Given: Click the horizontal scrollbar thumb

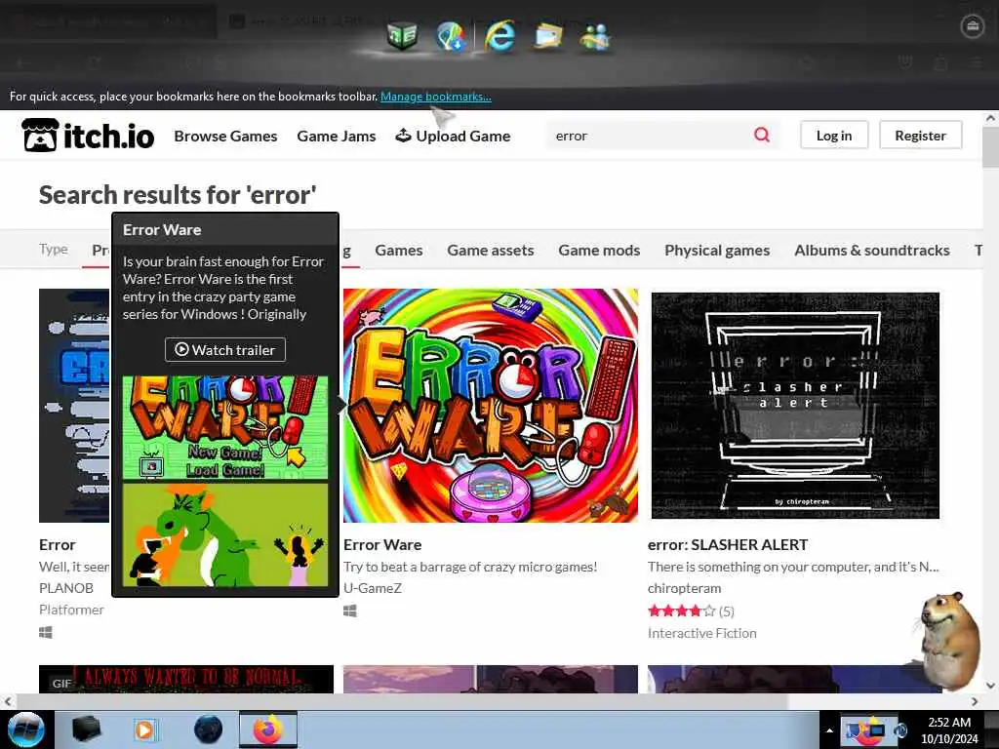Looking at the screenshot, I should (401, 701).
